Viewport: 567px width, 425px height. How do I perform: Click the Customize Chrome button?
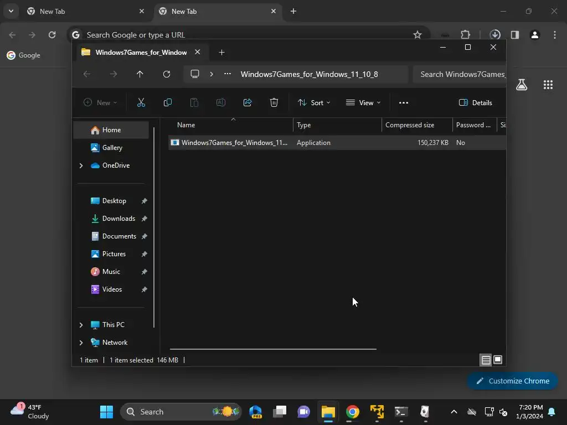[512, 381]
